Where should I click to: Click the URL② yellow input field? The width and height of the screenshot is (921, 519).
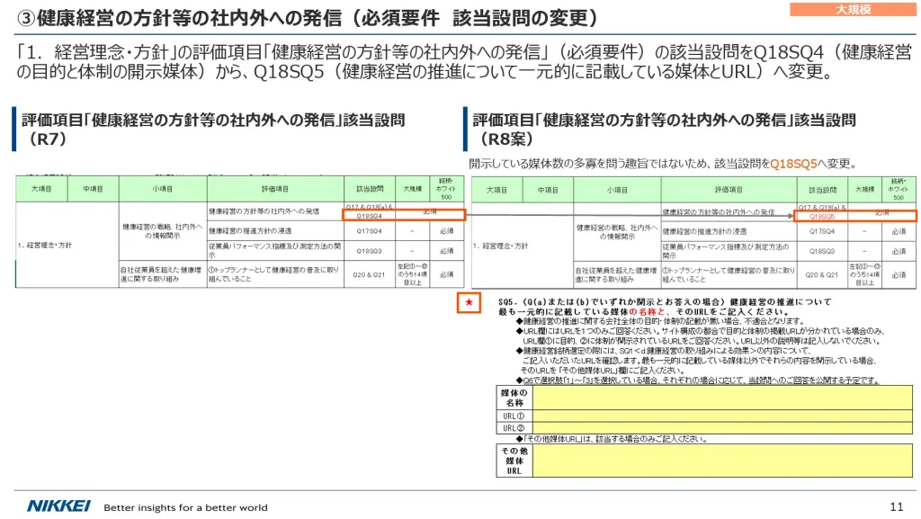[x=722, y=428]
